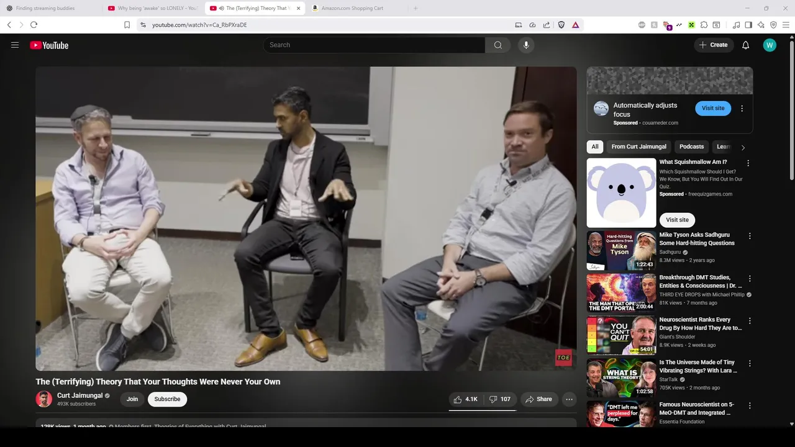Viewport: 795px width, 447px height.
Task: Go to the YouTube home logo
Action: (49, 45)
